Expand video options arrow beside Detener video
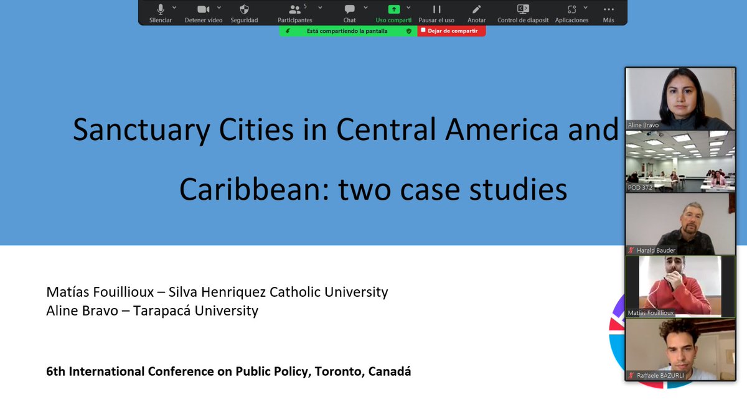The image size is (747, 420). pos(219,7)
